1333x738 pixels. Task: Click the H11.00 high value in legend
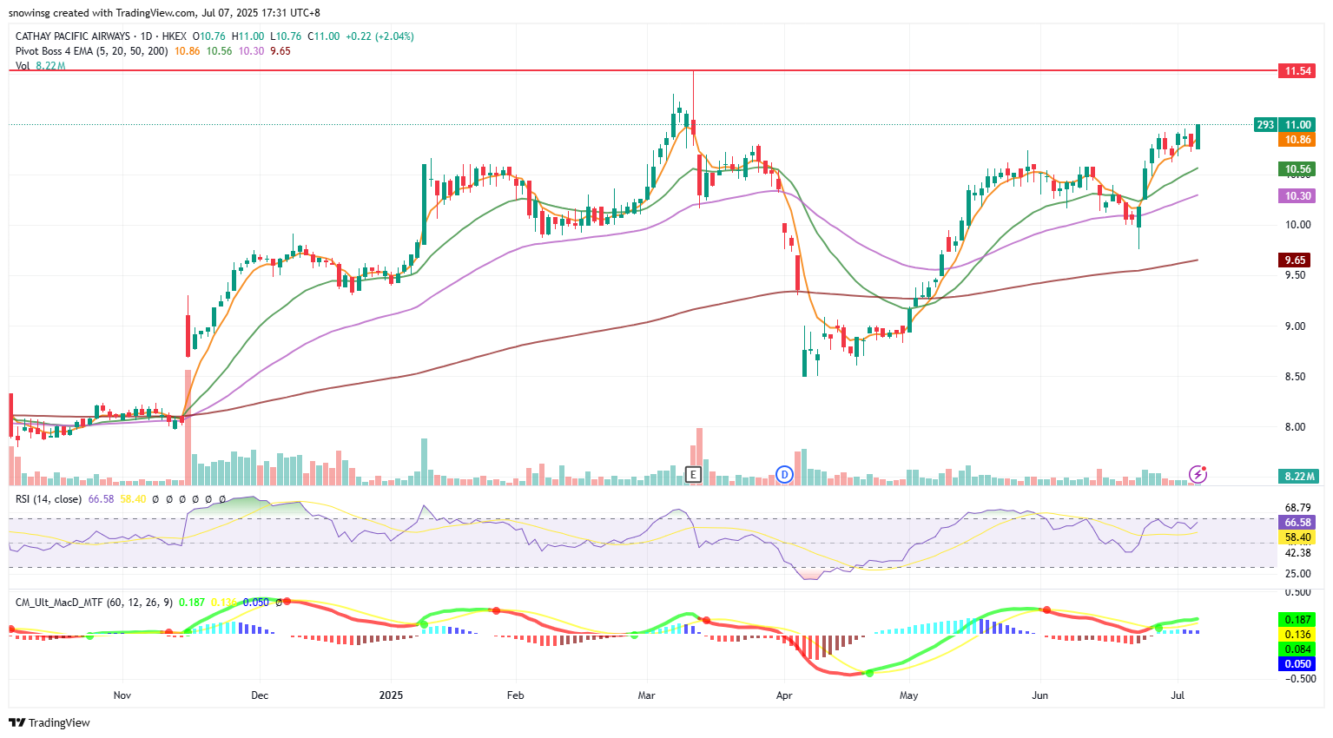click(x=248, y=36)
